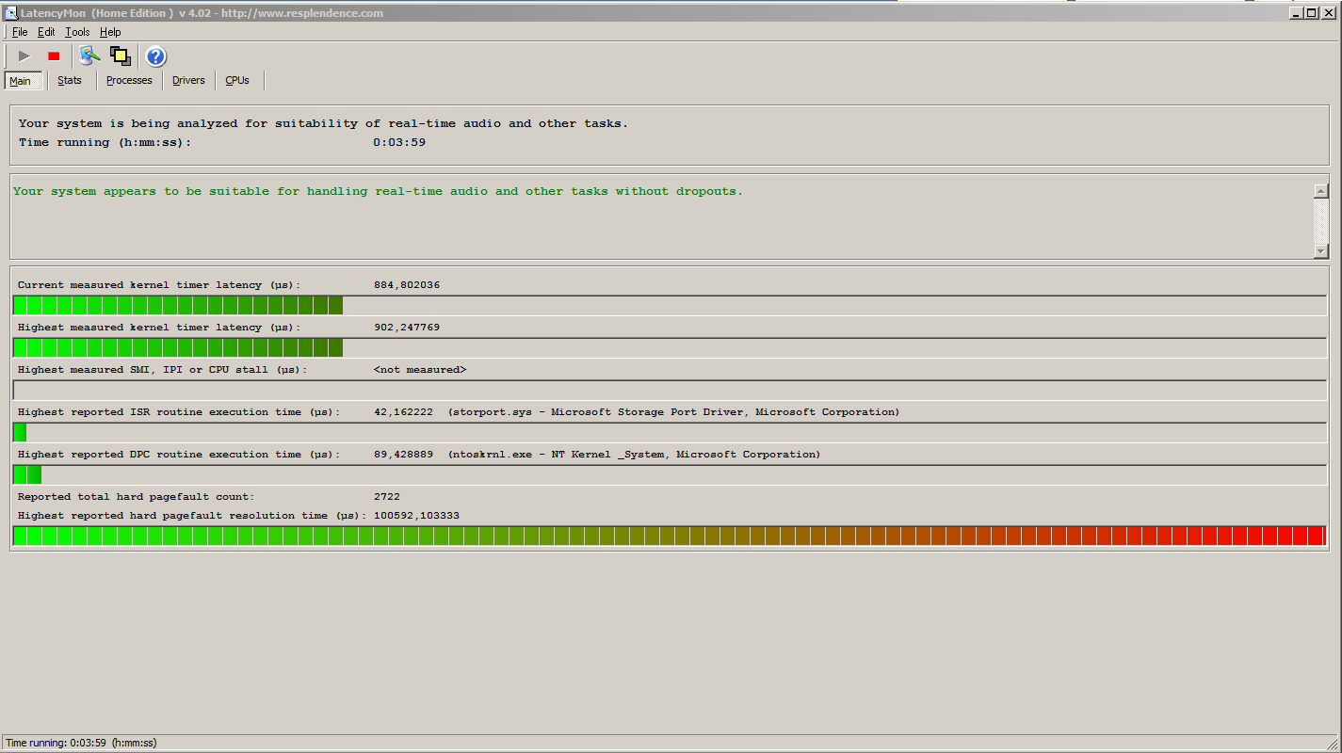
Task: Click the empty SMI, IPI stall bar
Action: pyautogui.click(x=670, y=390)
